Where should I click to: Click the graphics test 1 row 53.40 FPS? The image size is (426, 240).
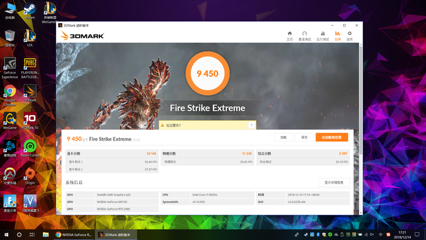click(x=112, y=162)
